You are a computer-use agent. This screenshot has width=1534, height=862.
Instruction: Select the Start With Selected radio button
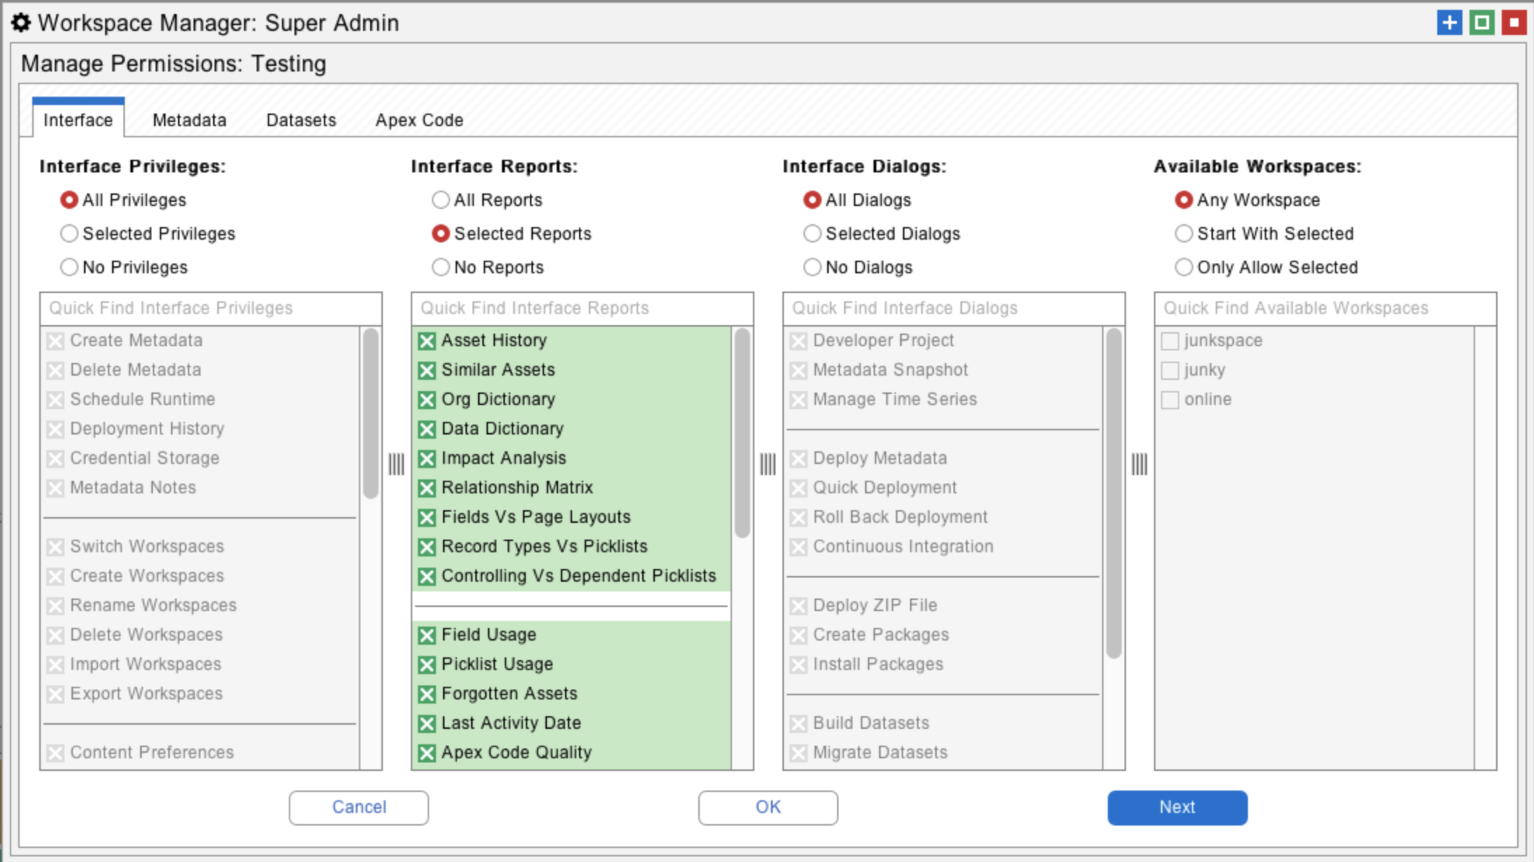pos(1183,234)
